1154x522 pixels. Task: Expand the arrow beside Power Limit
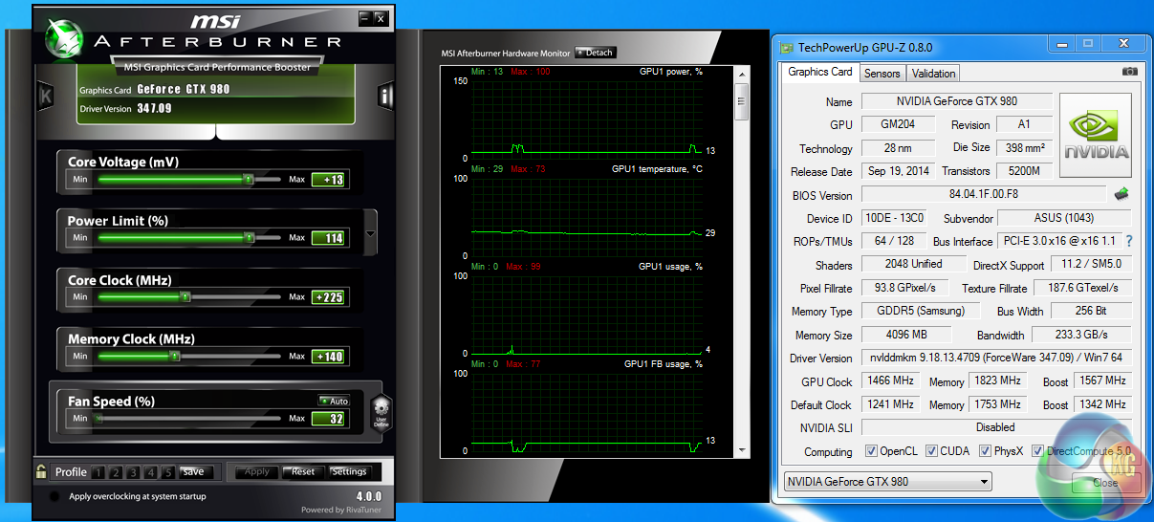pyautogui.click(x=371, y=233)
